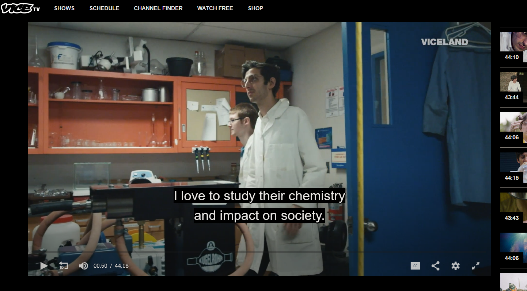Open video settings gear

455,266
